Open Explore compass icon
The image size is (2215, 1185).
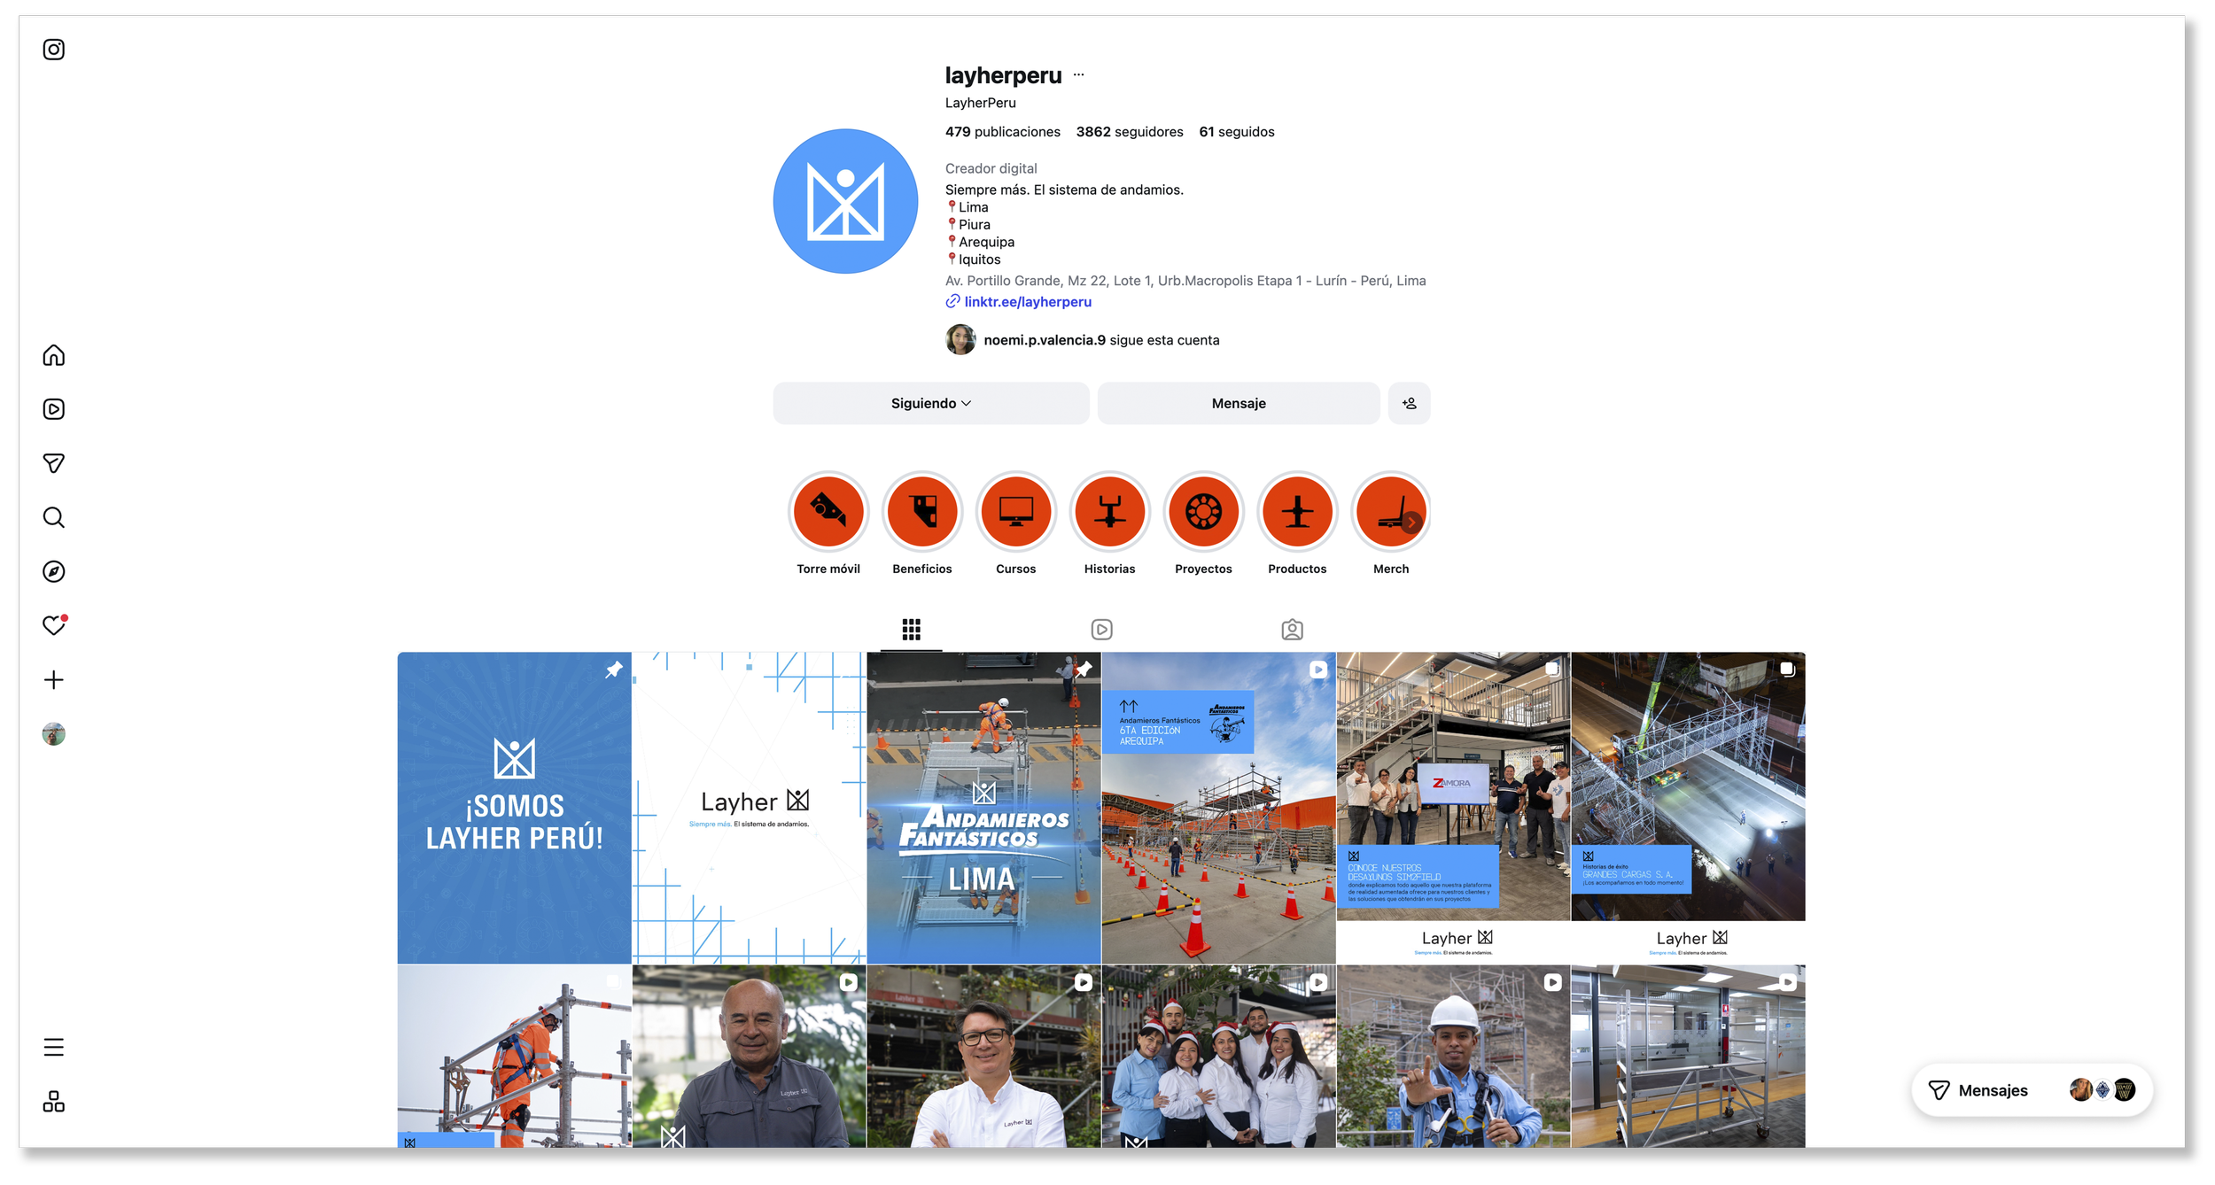54,571
